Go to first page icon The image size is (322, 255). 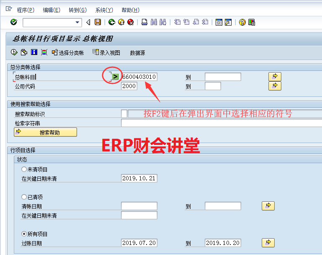coord(177,22)
